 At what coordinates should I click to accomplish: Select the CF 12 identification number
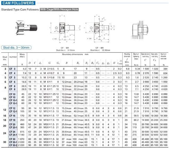tap(12, 108)
